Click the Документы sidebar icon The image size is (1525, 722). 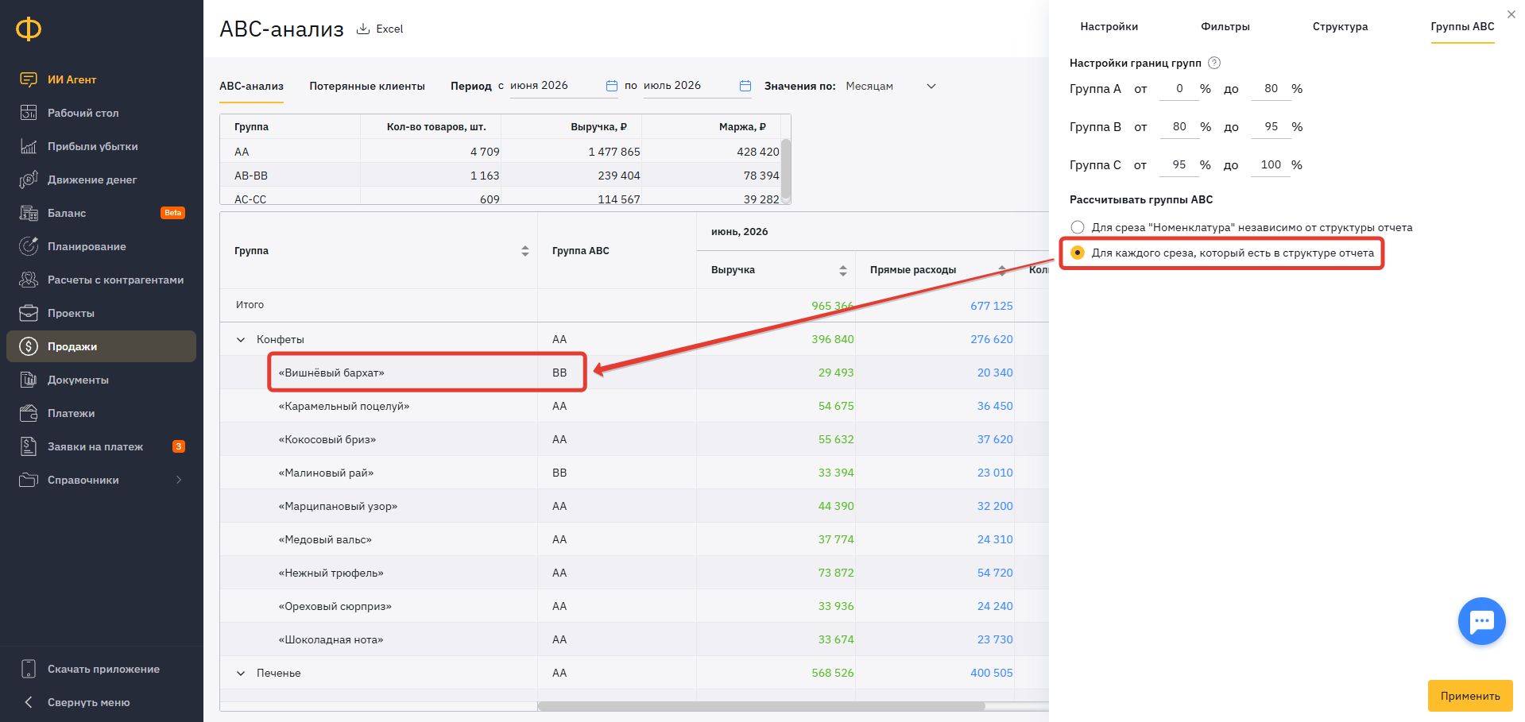29,380
